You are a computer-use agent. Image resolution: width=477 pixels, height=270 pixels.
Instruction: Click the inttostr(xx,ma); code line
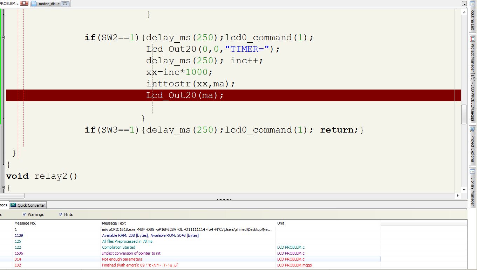pyautogui.click(x=190, y=84)
